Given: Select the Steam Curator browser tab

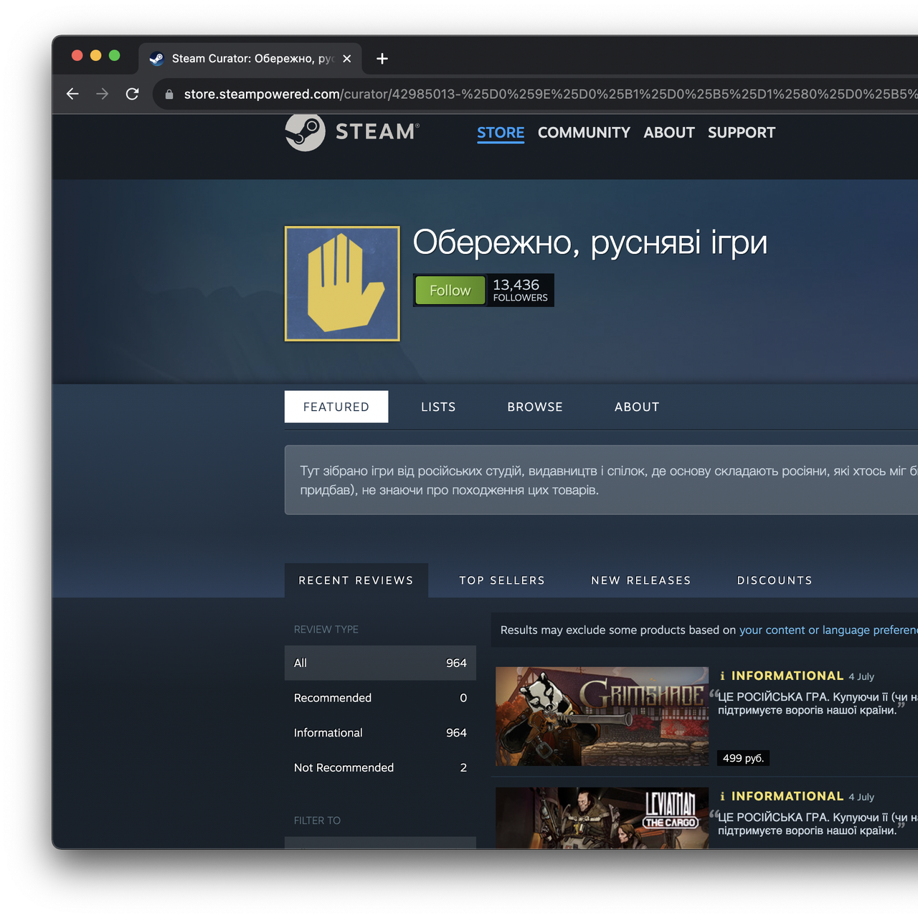Looking at the screenshot, I should point(250,59).
